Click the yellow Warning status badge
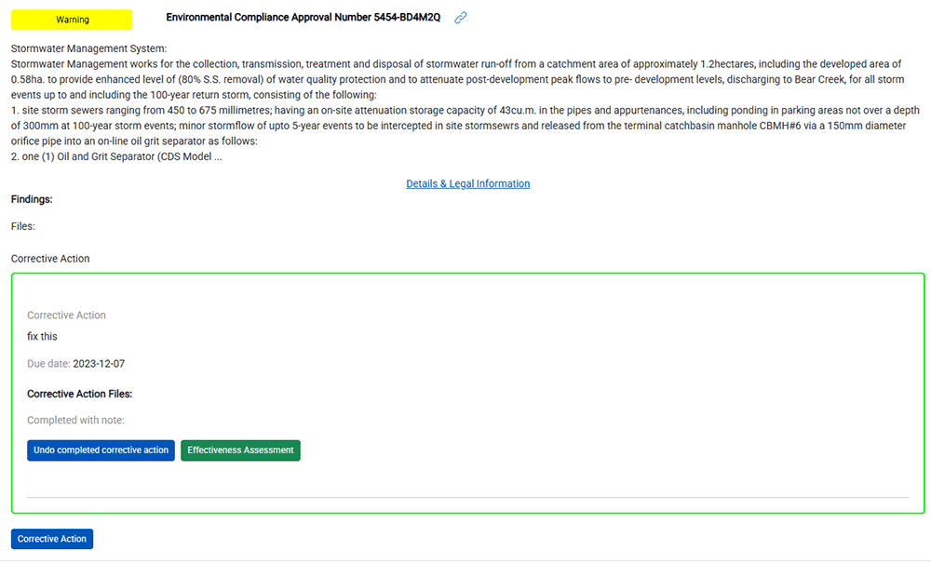 coord(72,20)
